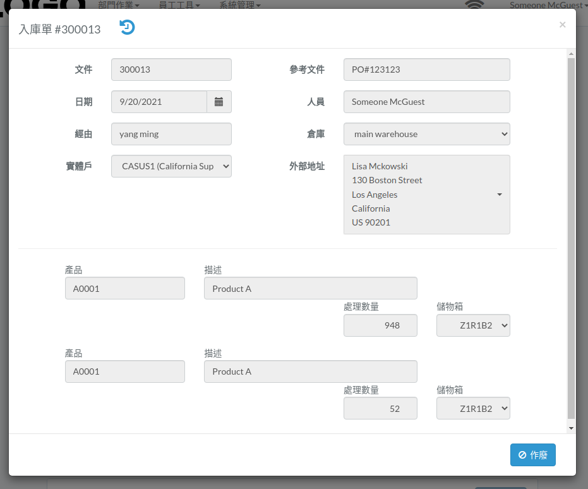
Task: Click the wifi status icon in header
Action: pos(474,4)
